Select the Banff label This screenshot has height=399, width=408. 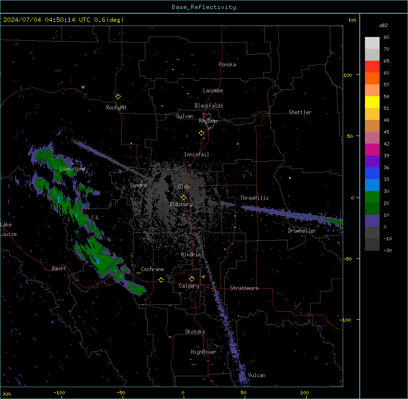59,269
